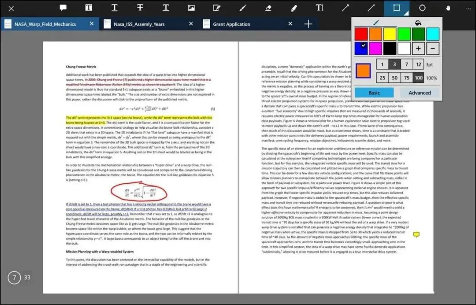Select the straight line drawing tool
This screenshot has height=305, width=476.
click(371, 8)
